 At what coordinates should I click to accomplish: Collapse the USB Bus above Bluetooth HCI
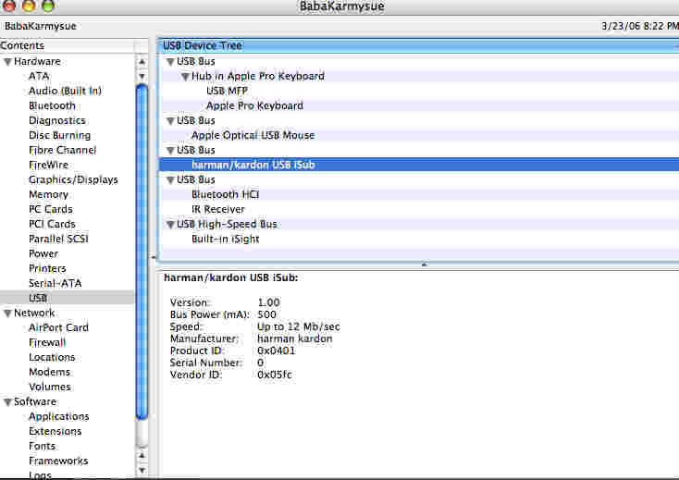[x=170, y=180]
